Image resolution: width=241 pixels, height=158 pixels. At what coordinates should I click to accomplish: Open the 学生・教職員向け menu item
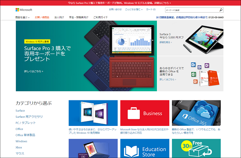79,17
